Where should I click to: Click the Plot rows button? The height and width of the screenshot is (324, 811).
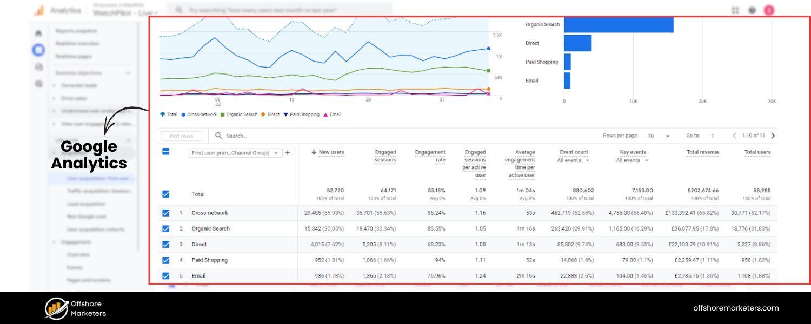tap(181, 136)
